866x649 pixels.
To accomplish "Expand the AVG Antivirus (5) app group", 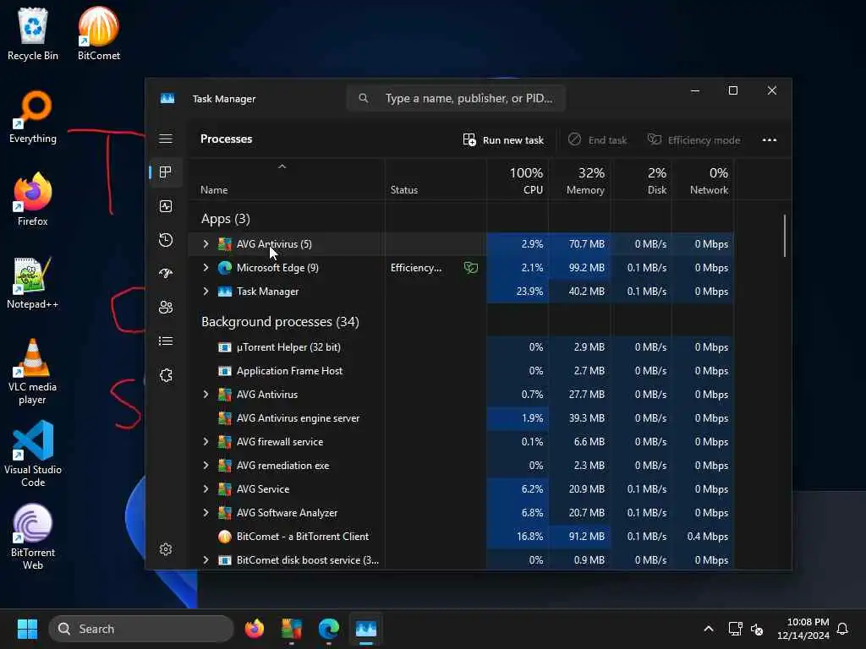I will (x=206, y=244).
